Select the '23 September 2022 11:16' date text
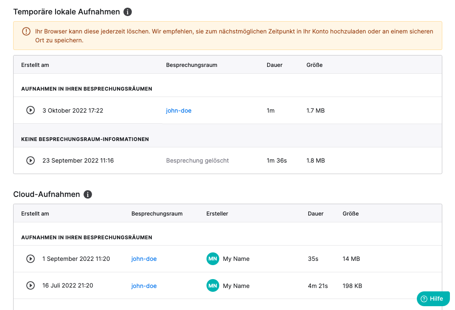This screenshot has height=310, width=455. 78,161
